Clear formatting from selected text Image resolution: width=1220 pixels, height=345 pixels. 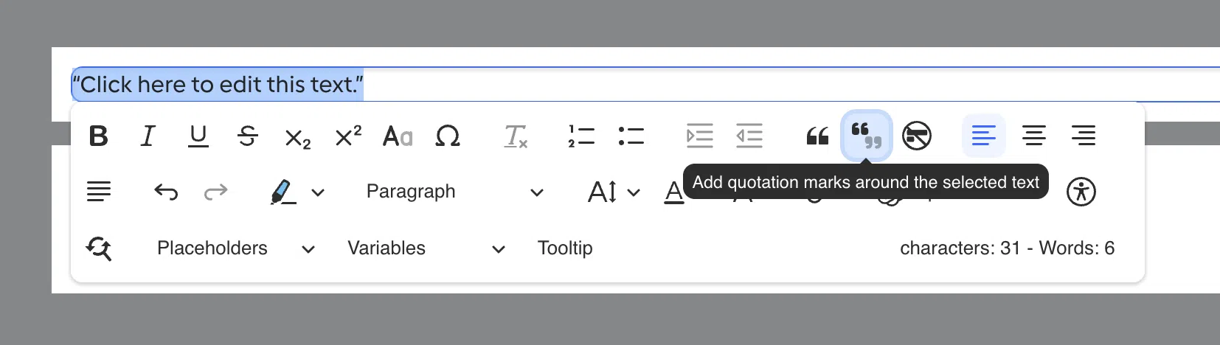516,136
